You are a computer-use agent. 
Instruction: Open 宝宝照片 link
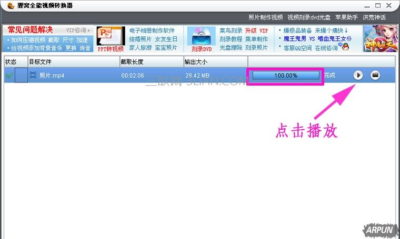coord(166,48)
